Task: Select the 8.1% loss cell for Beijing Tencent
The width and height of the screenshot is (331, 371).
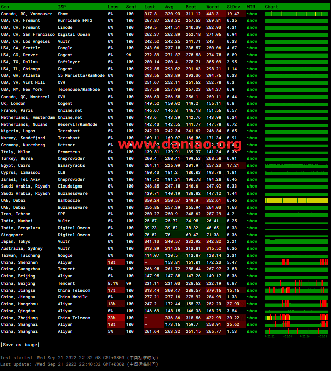Action: point(116,283)
